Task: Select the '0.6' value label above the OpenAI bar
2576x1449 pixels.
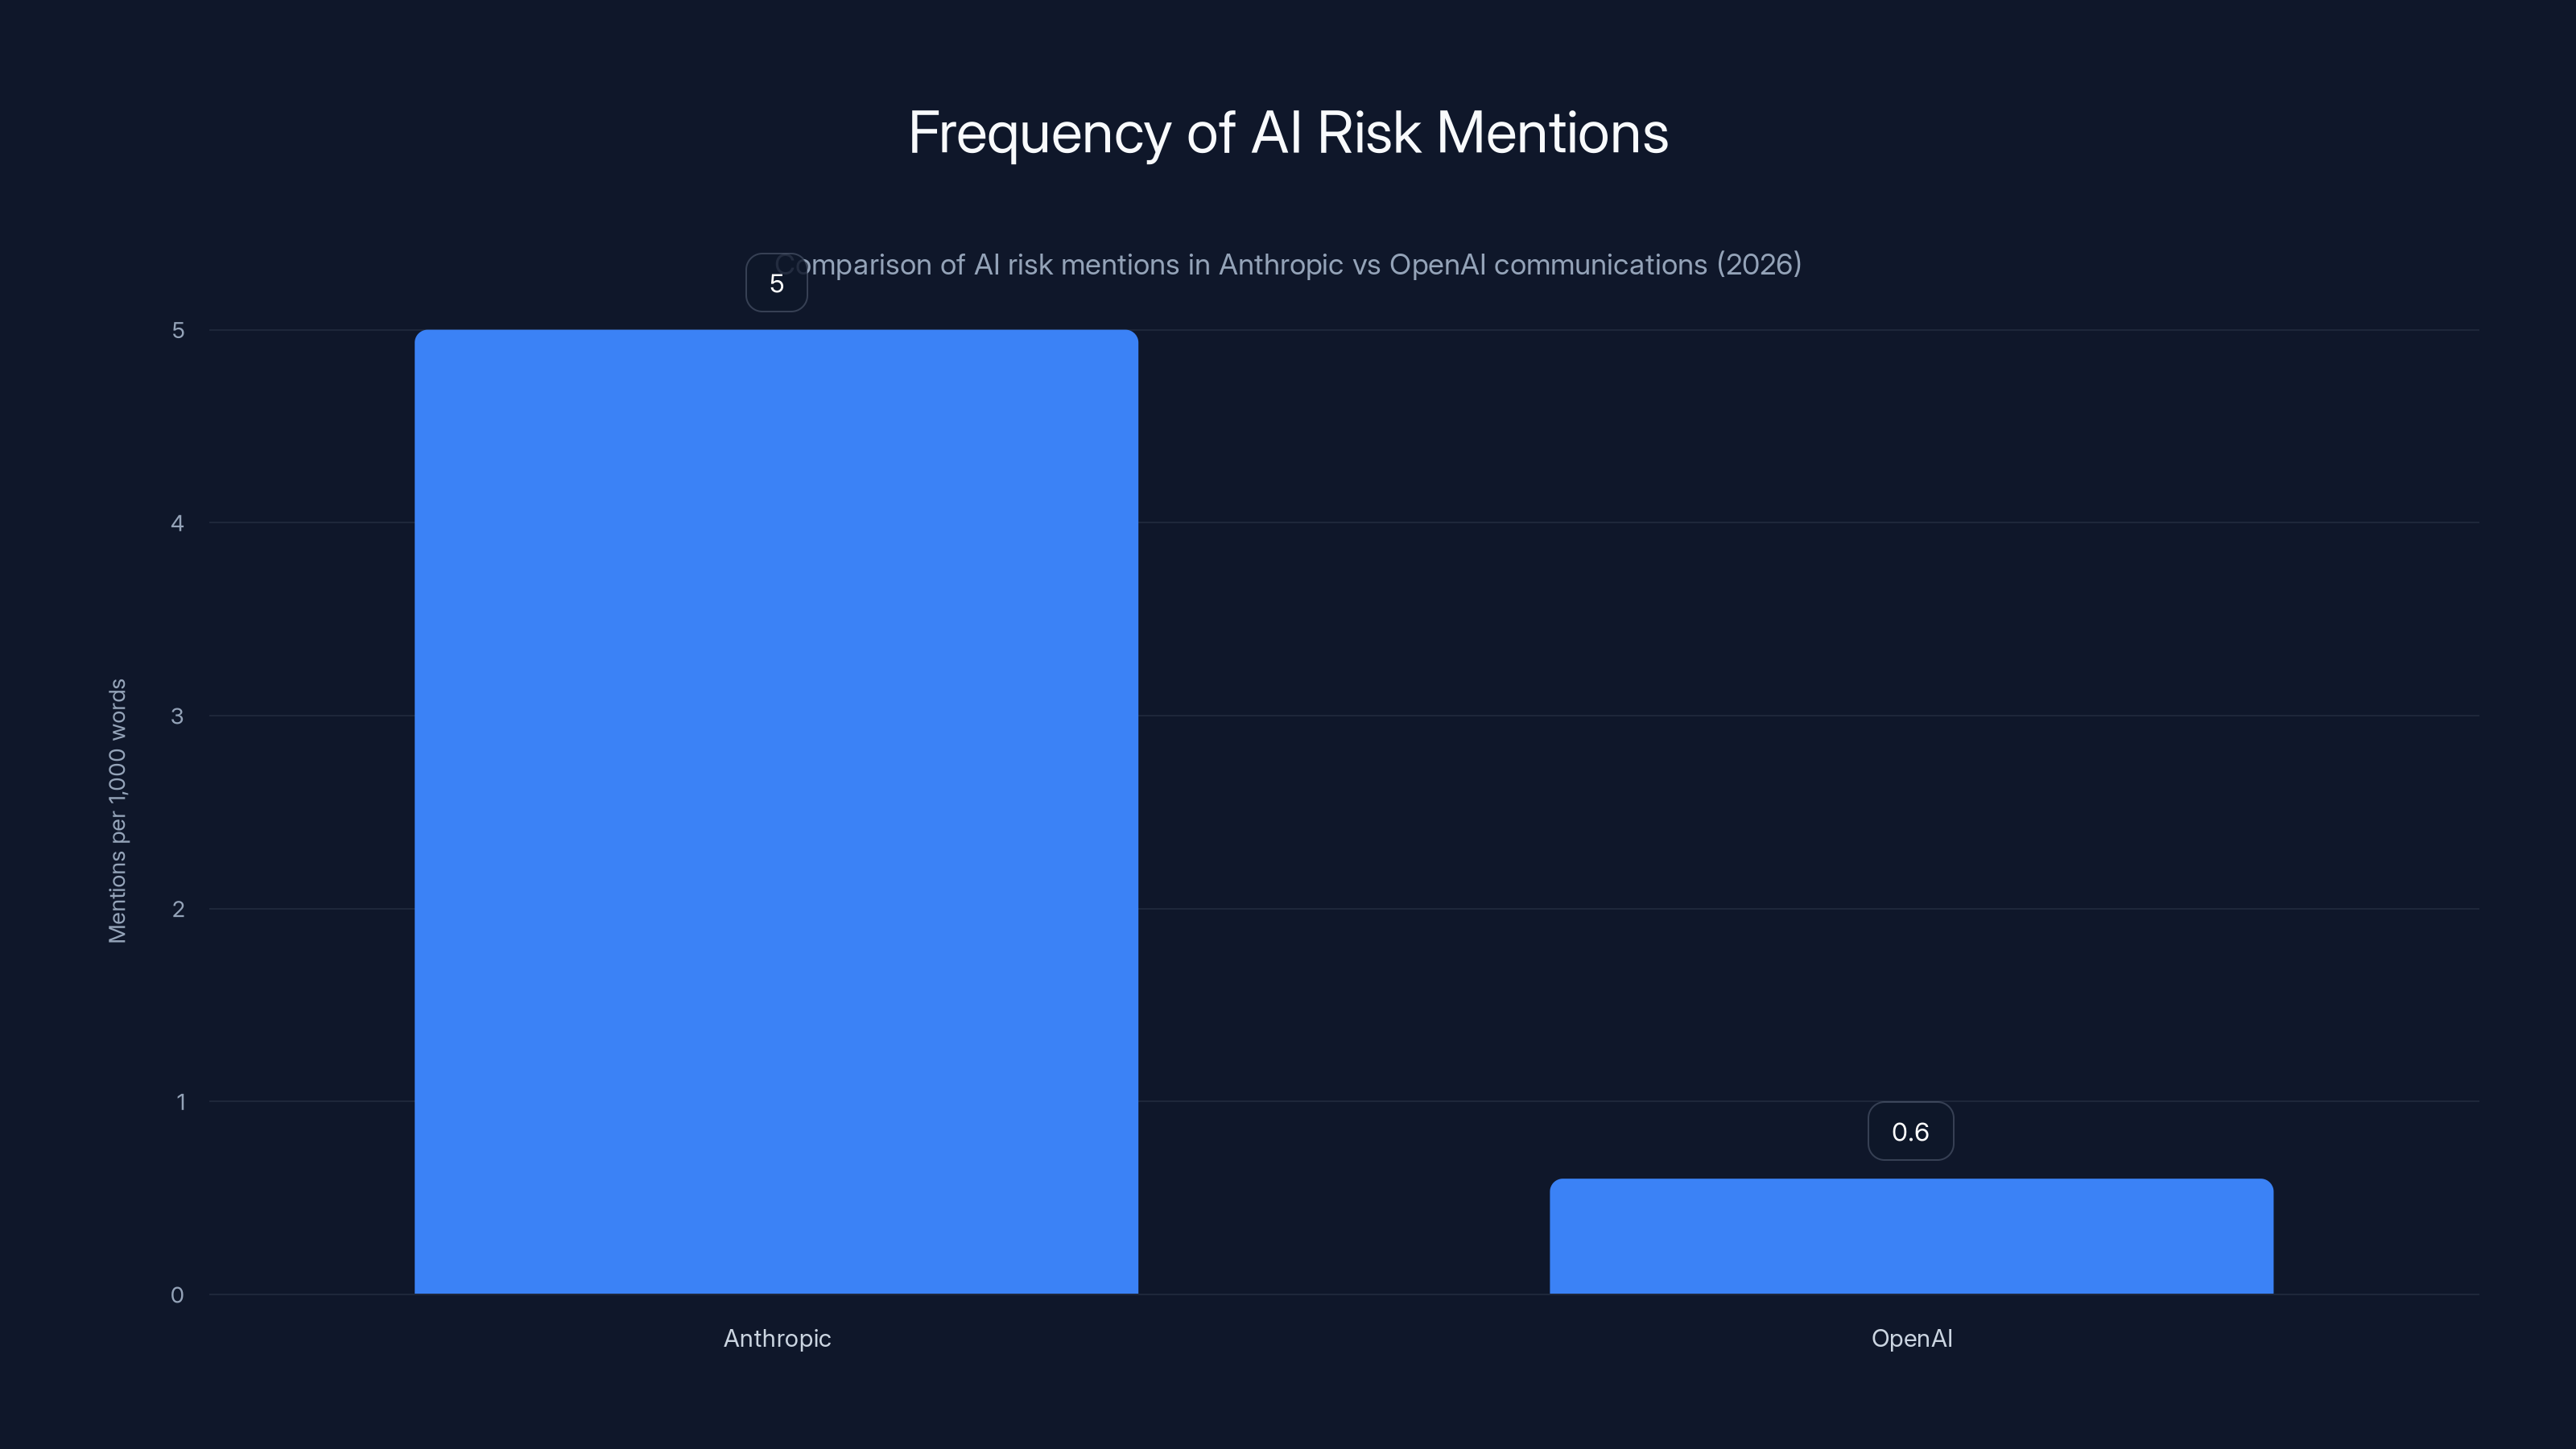Action: pos(1910,1131)
